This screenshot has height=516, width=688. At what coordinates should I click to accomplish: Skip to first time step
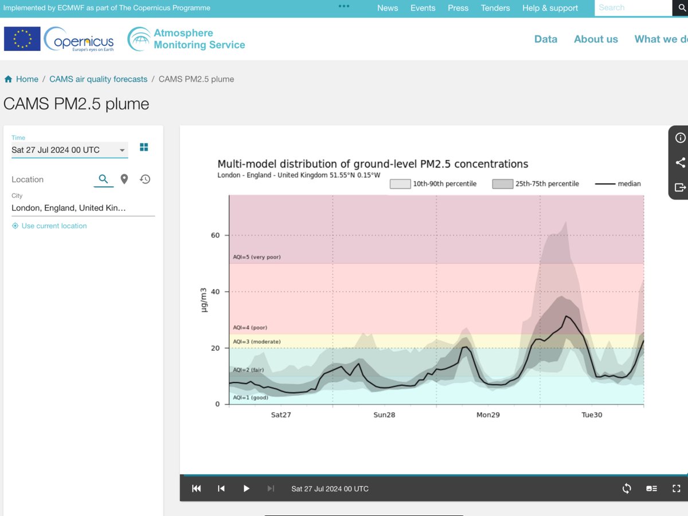coord(197,488)
